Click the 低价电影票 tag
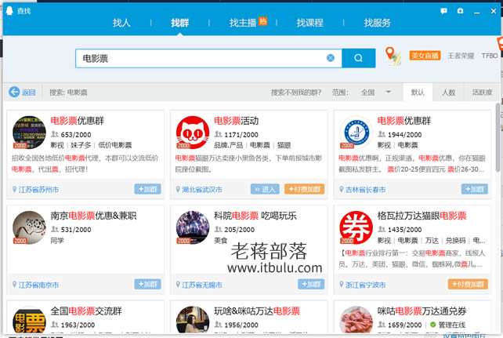 [x=115, y=145]
